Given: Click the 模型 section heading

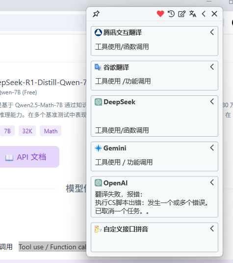Looking at the screenshot, I should pyautogui.click(x=76, y=189).
